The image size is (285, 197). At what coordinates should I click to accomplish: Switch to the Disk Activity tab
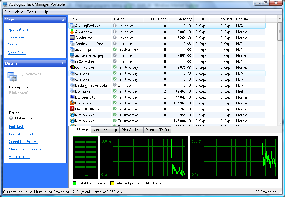tap(132, 130)
